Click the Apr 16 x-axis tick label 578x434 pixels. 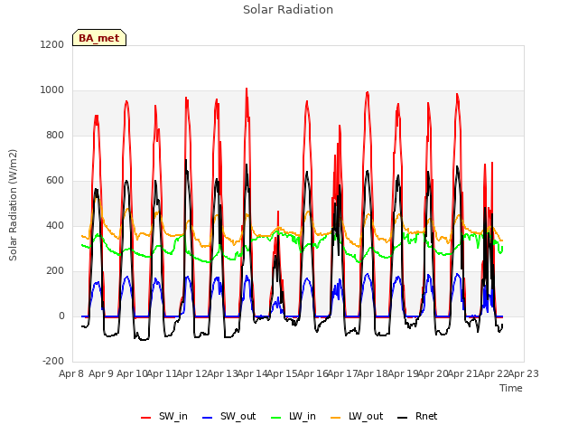(x=312, y=373)
